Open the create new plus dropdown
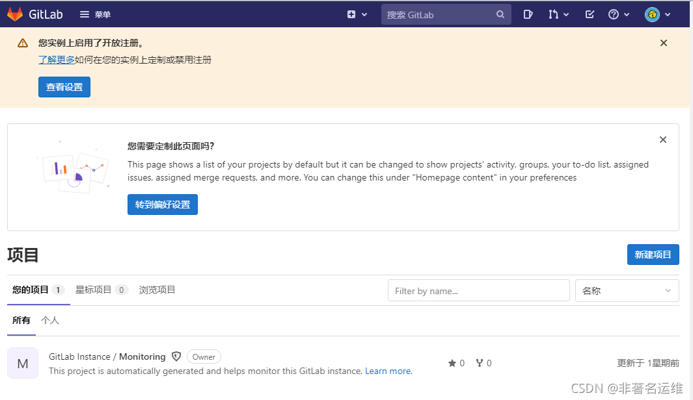693x400 pixels. pyautogui.click(x=357, y=14)
